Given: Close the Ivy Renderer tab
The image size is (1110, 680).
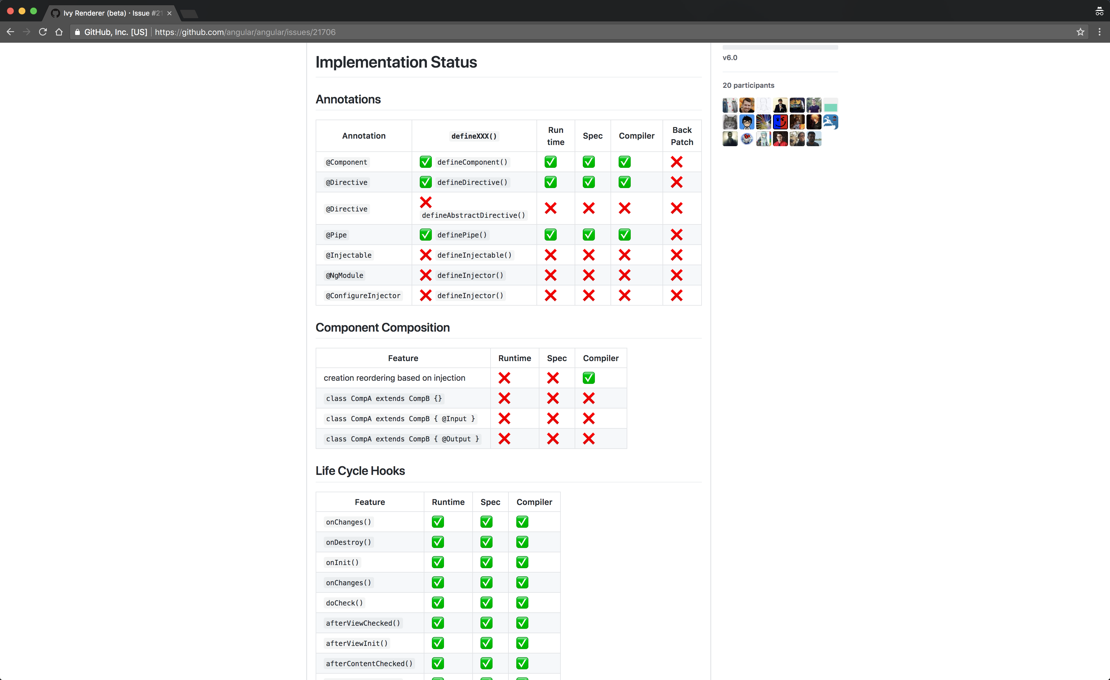Looking at the screenshot, I should [169, 13].
